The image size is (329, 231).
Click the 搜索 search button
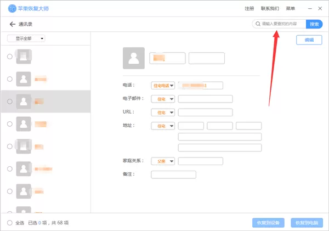click(x=314, y=24)
